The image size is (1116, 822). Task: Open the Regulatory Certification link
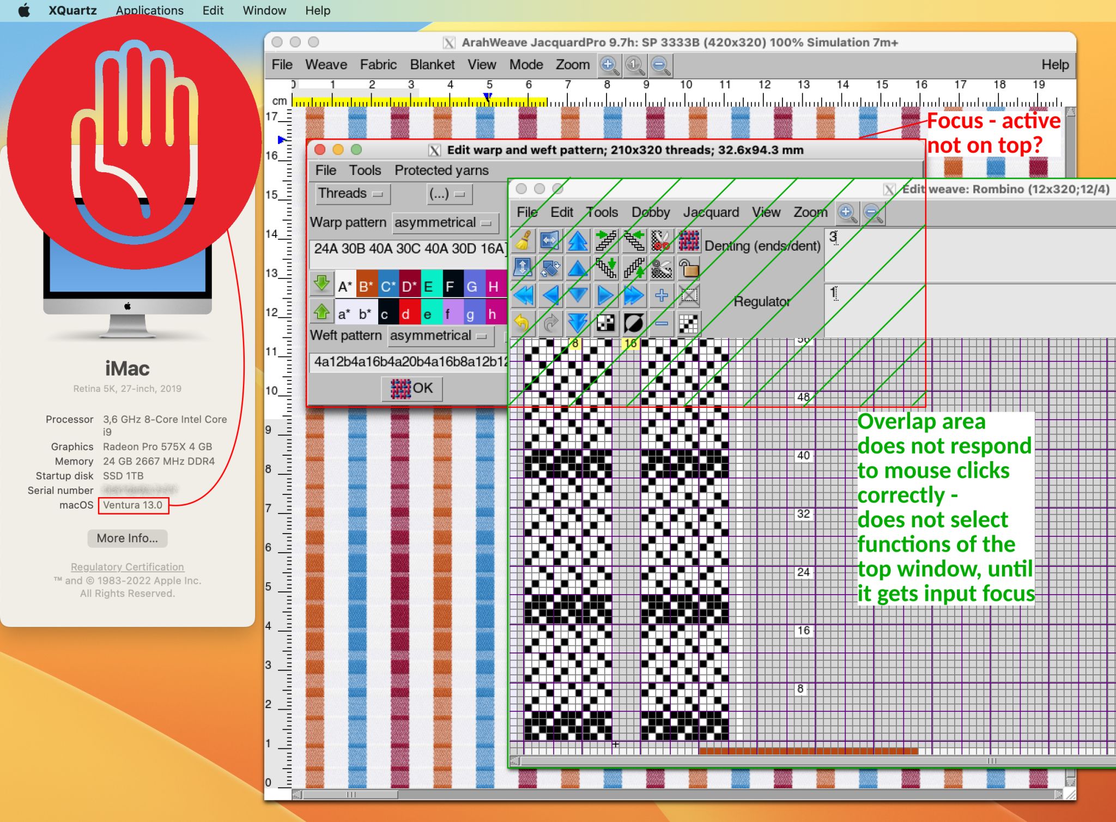[x=127, y=567]
